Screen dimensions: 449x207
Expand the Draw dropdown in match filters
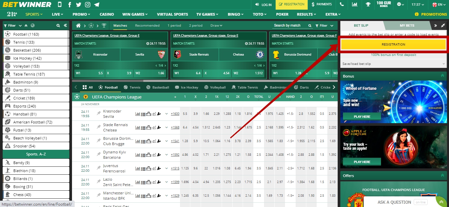click(216, 26)
